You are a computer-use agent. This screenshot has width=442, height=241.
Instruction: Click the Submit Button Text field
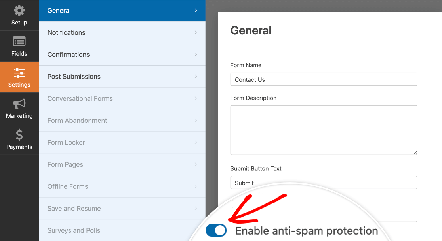[x=324, y=183]
